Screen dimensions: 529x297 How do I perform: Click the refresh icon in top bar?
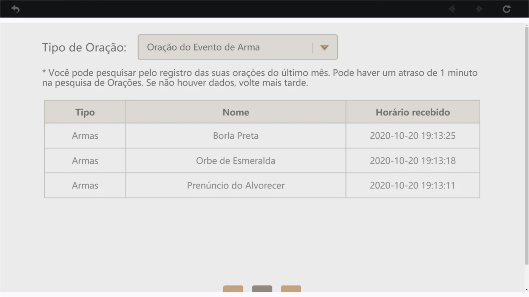click(x=506, y=9)
